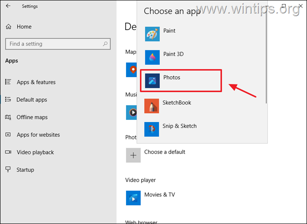Viewport: 307px width, 224px height.
Task: Click the back arrow in Settings
Action: pos(8,6)
